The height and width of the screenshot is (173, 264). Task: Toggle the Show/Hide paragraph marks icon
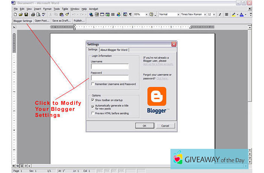point(130,14)
